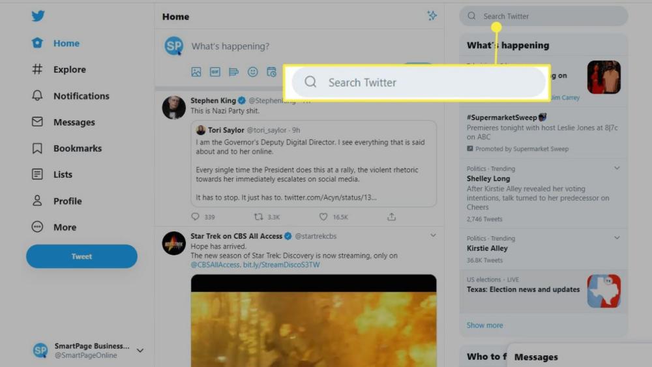652x367 pixels.
Task: Expand SmartPage Business account switcher
Action: [140, 351]
